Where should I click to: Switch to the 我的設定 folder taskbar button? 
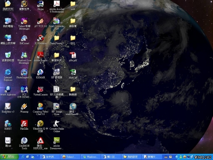(131, 157)
